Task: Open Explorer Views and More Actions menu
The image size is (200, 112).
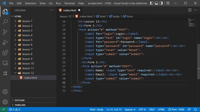Action: pyautogui.click(x=51, y=10)
